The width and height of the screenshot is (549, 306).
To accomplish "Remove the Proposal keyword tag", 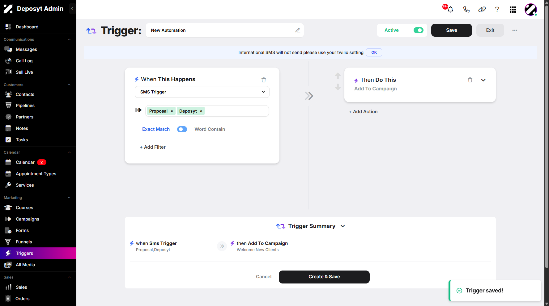I will coord(172,111).
